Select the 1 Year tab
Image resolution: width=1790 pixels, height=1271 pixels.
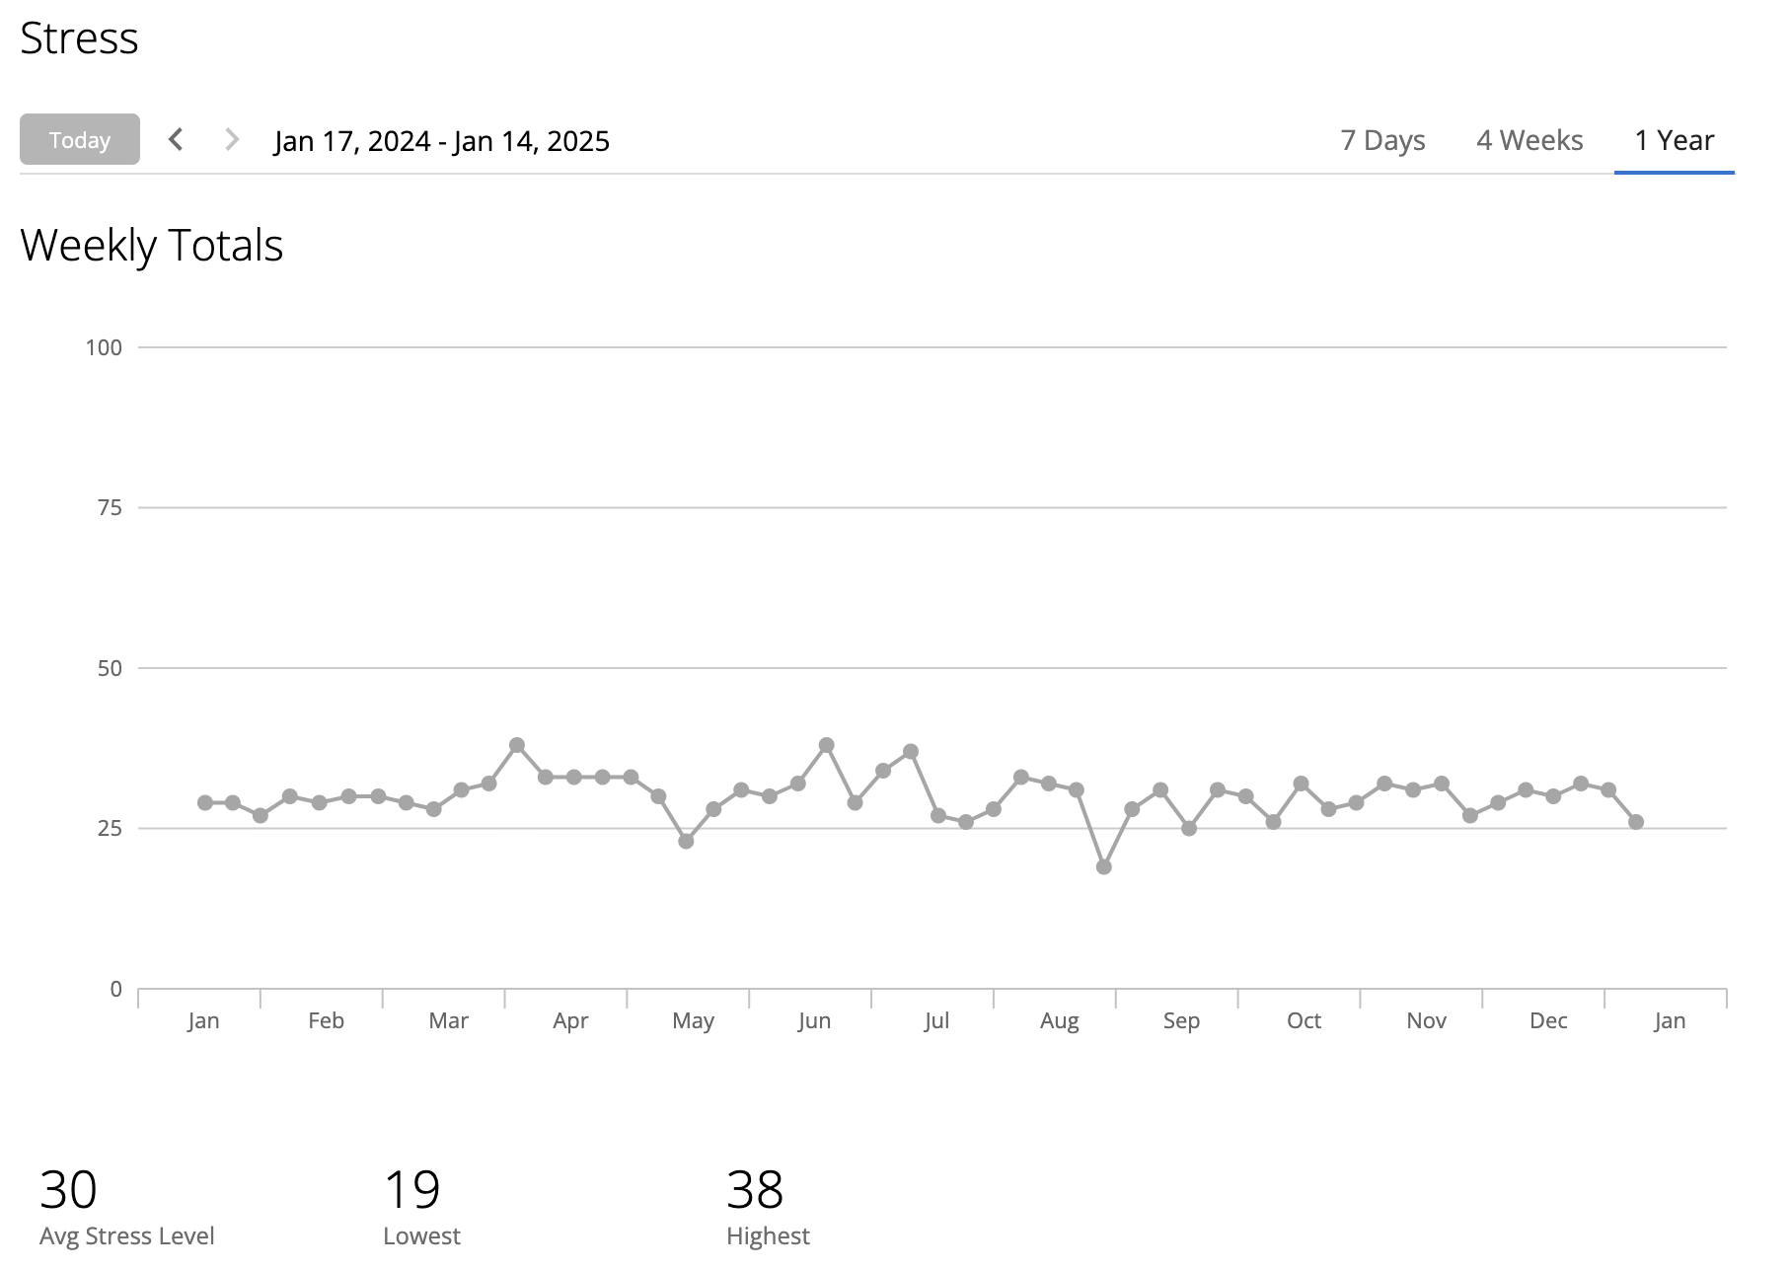[1675, 140]
